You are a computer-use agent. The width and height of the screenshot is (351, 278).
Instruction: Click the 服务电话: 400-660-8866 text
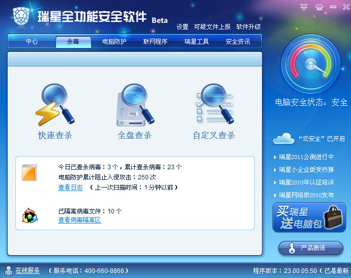pyautogui.click(x=89, y=270)
